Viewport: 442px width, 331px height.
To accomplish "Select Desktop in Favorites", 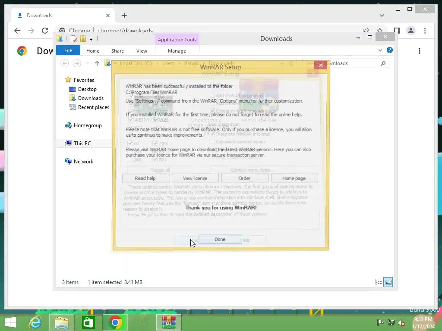I will click(87, 89).
